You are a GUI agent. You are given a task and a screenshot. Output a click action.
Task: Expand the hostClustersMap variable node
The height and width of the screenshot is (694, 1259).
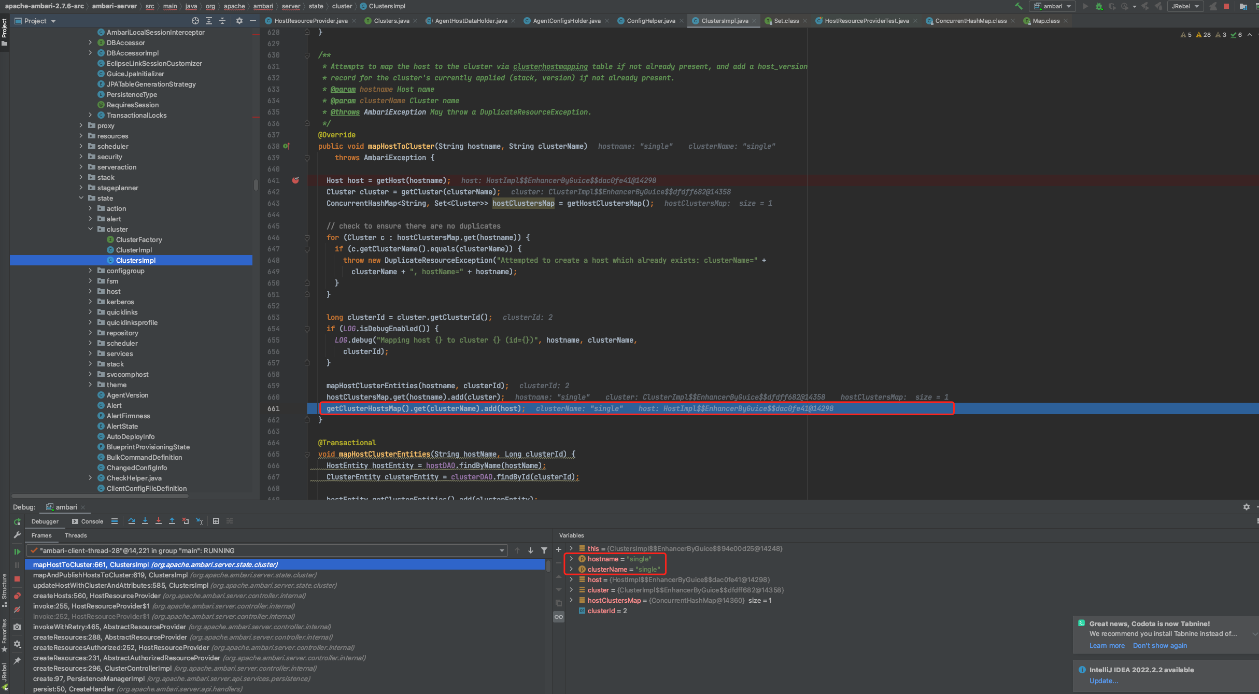571,600
